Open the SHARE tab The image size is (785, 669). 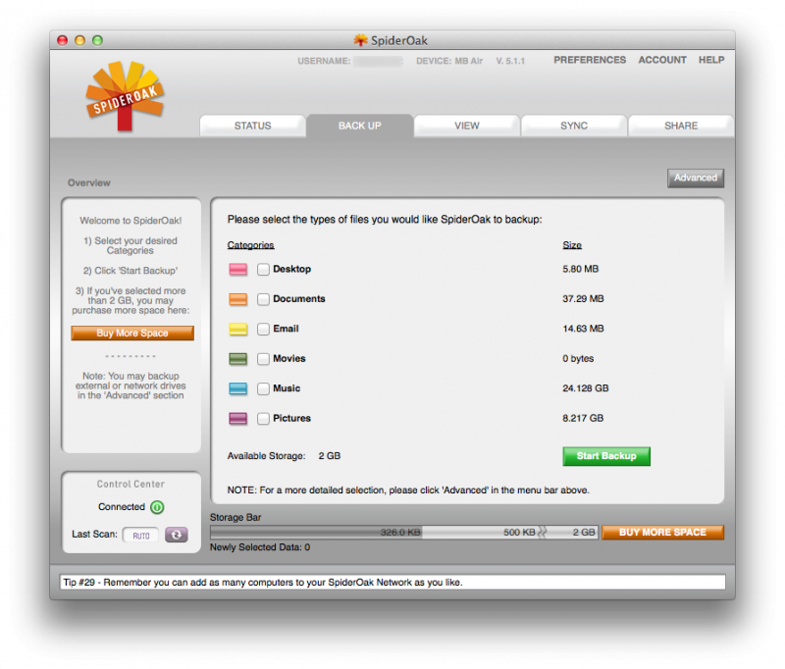click(681, 126)
